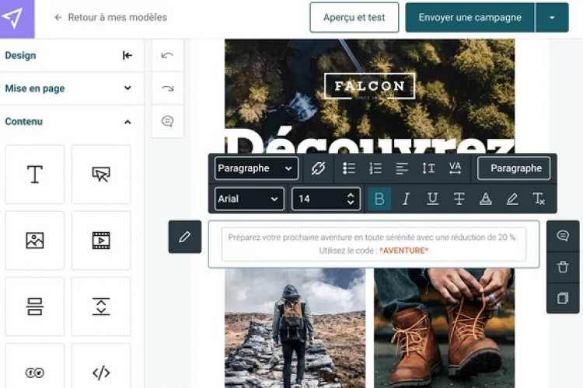Duplicate the selected block
583x388 pixels.
pos(563,298)
